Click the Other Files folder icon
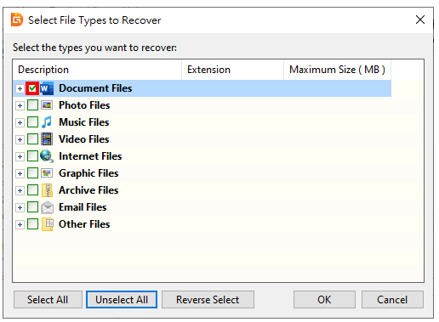Image resolution: width=439 pixels, height=322 pixels. (x=47, y=224)
